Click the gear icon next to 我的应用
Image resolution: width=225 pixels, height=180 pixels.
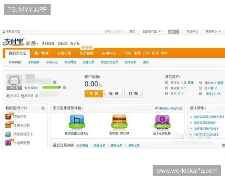(x=43, y=108)
